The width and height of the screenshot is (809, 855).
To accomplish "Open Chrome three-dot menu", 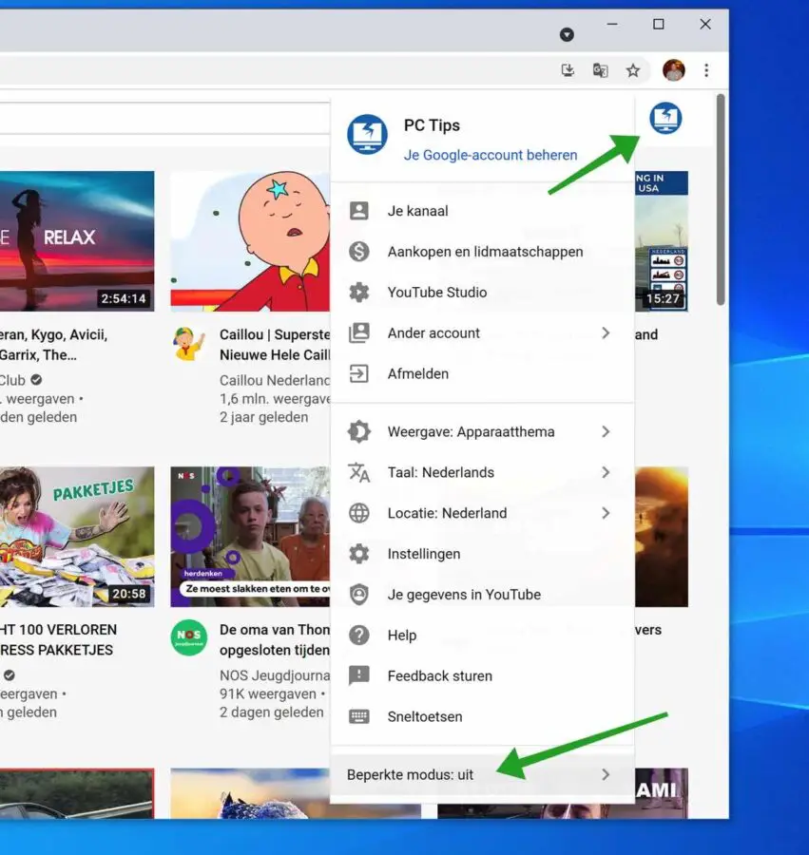I will (x=706, y=69).
